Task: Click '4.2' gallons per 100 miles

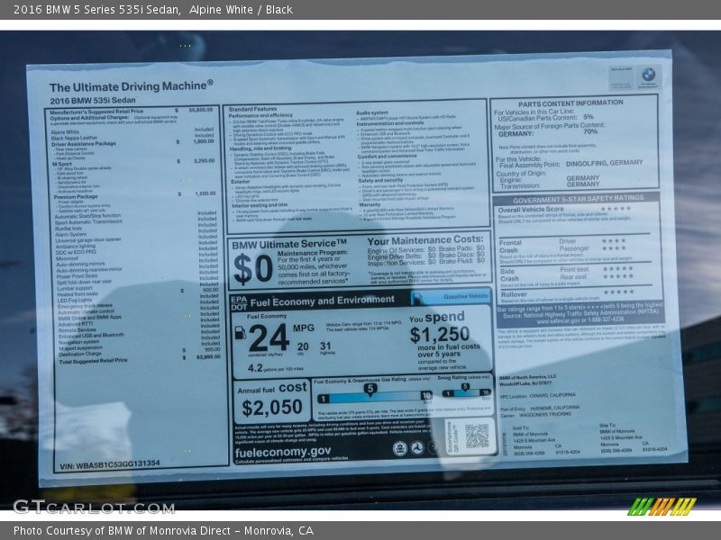Action: pyautogui.click(x=255, y=368)
